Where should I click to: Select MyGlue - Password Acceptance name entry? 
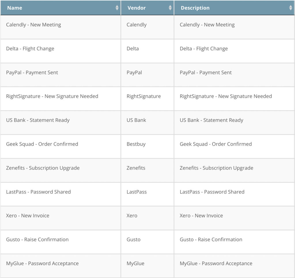[x=42, y=263]
